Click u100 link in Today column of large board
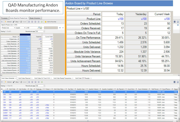Image resolution: width=180 pixels, height=122 pixels. pyautogui.click(x=121, y=19)
